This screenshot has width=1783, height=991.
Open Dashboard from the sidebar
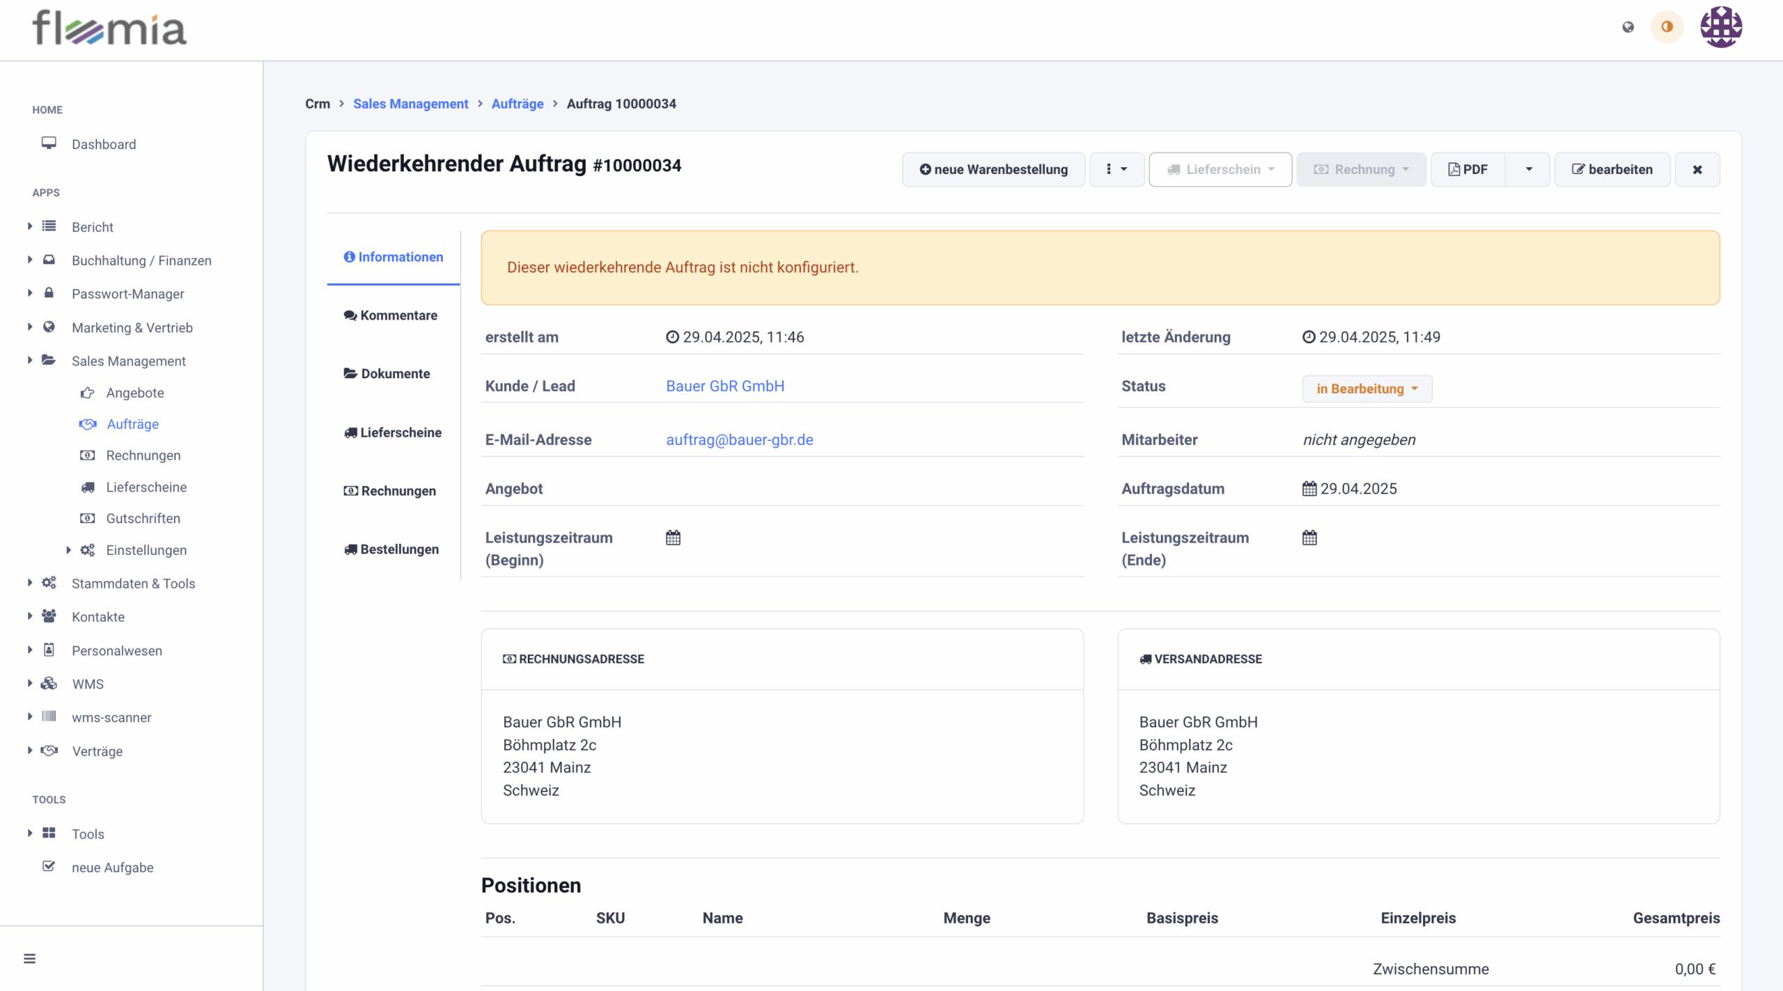pyautogui.click(x=104, y=144)
